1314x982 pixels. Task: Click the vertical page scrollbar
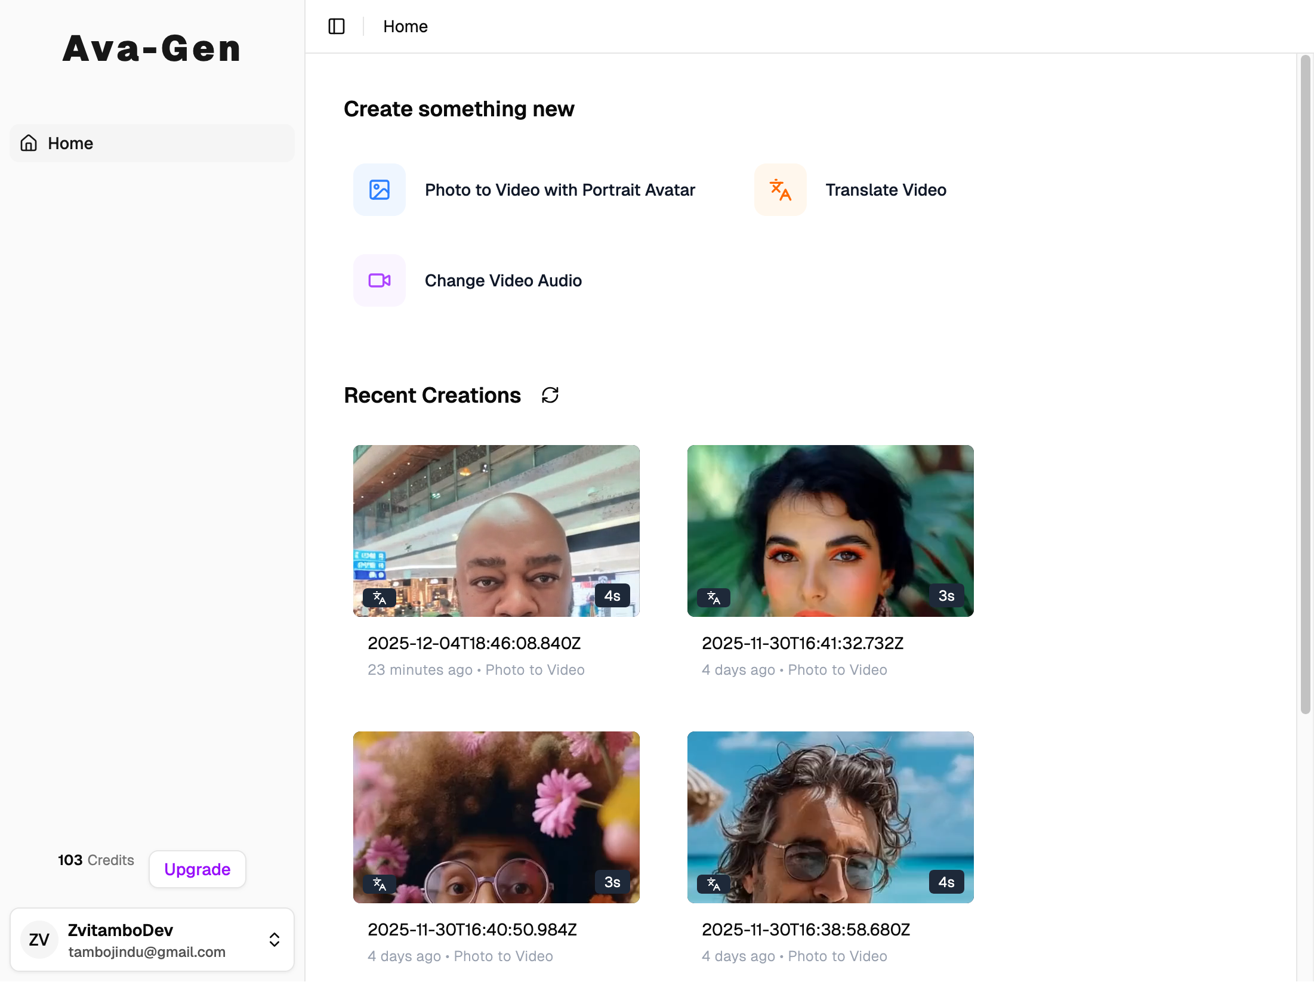[1305, 384]
